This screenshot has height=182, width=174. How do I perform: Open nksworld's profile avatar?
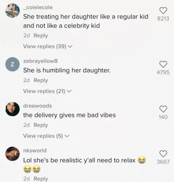12,154
